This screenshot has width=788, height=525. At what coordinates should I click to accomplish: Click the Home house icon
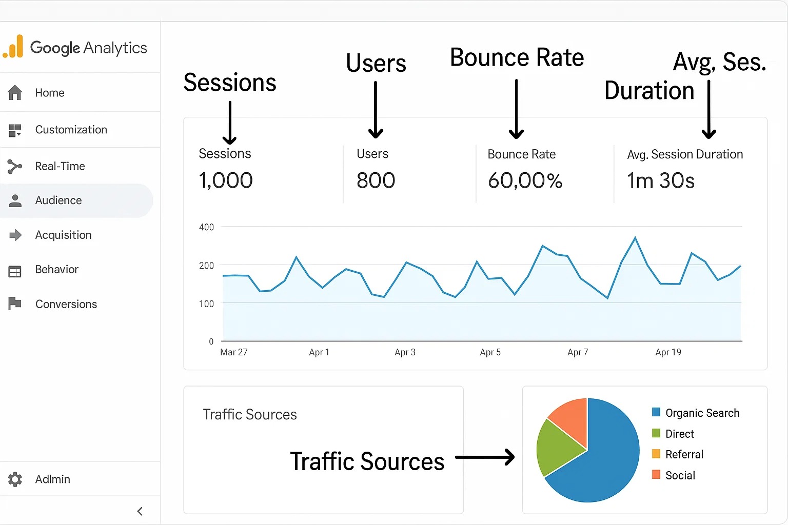coord(15,93)
